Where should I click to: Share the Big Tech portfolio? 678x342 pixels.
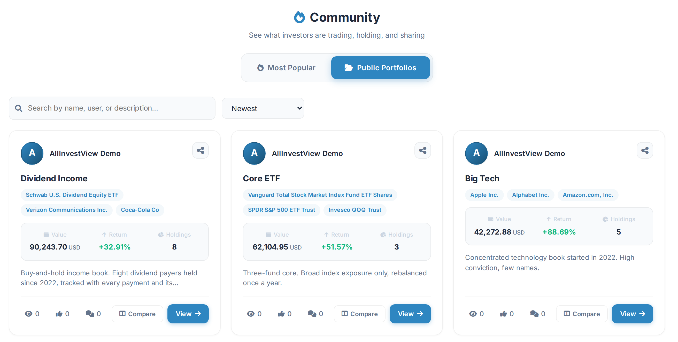click(x=645, y=151)
